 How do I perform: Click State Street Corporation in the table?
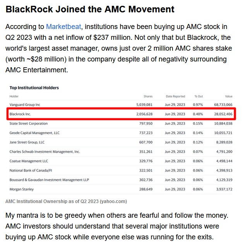click(x=28, y=124)
